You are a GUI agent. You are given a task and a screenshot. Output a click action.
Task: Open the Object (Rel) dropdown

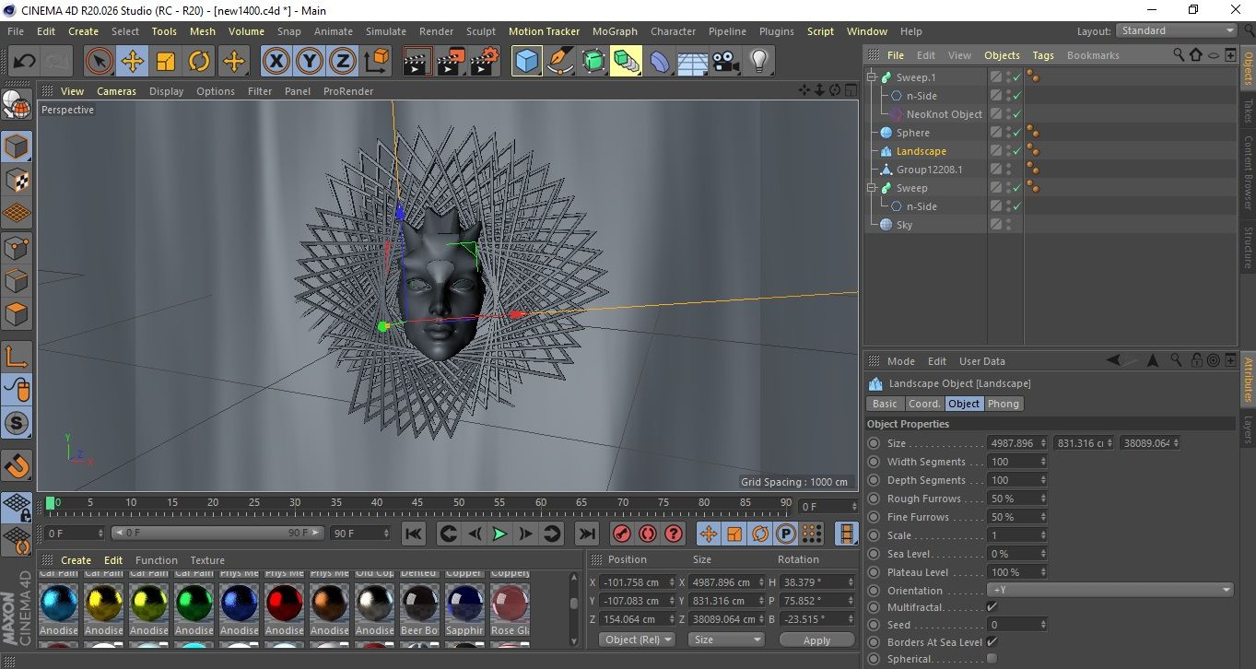pos(637,640)
